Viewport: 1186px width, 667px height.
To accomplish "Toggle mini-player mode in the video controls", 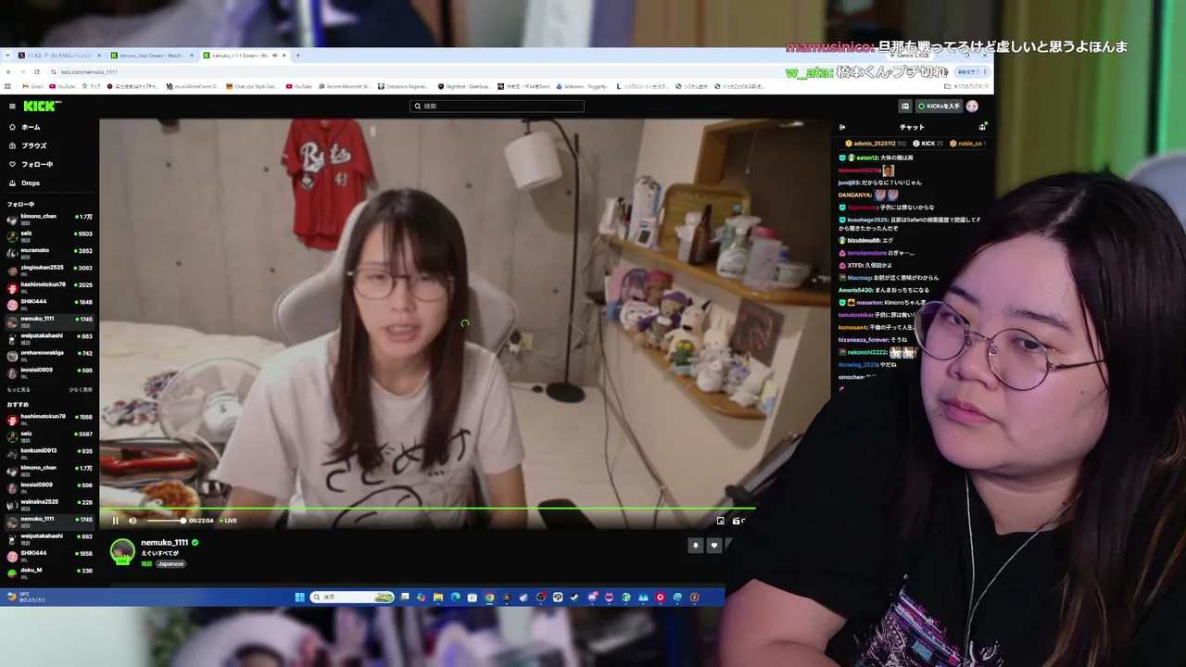I will click(x=720, y=521).
